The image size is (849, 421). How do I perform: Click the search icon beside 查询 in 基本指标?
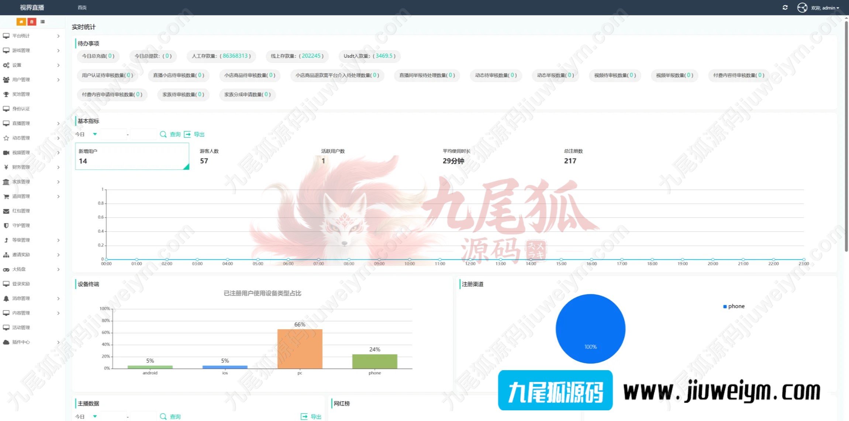[x=163, y=134]
